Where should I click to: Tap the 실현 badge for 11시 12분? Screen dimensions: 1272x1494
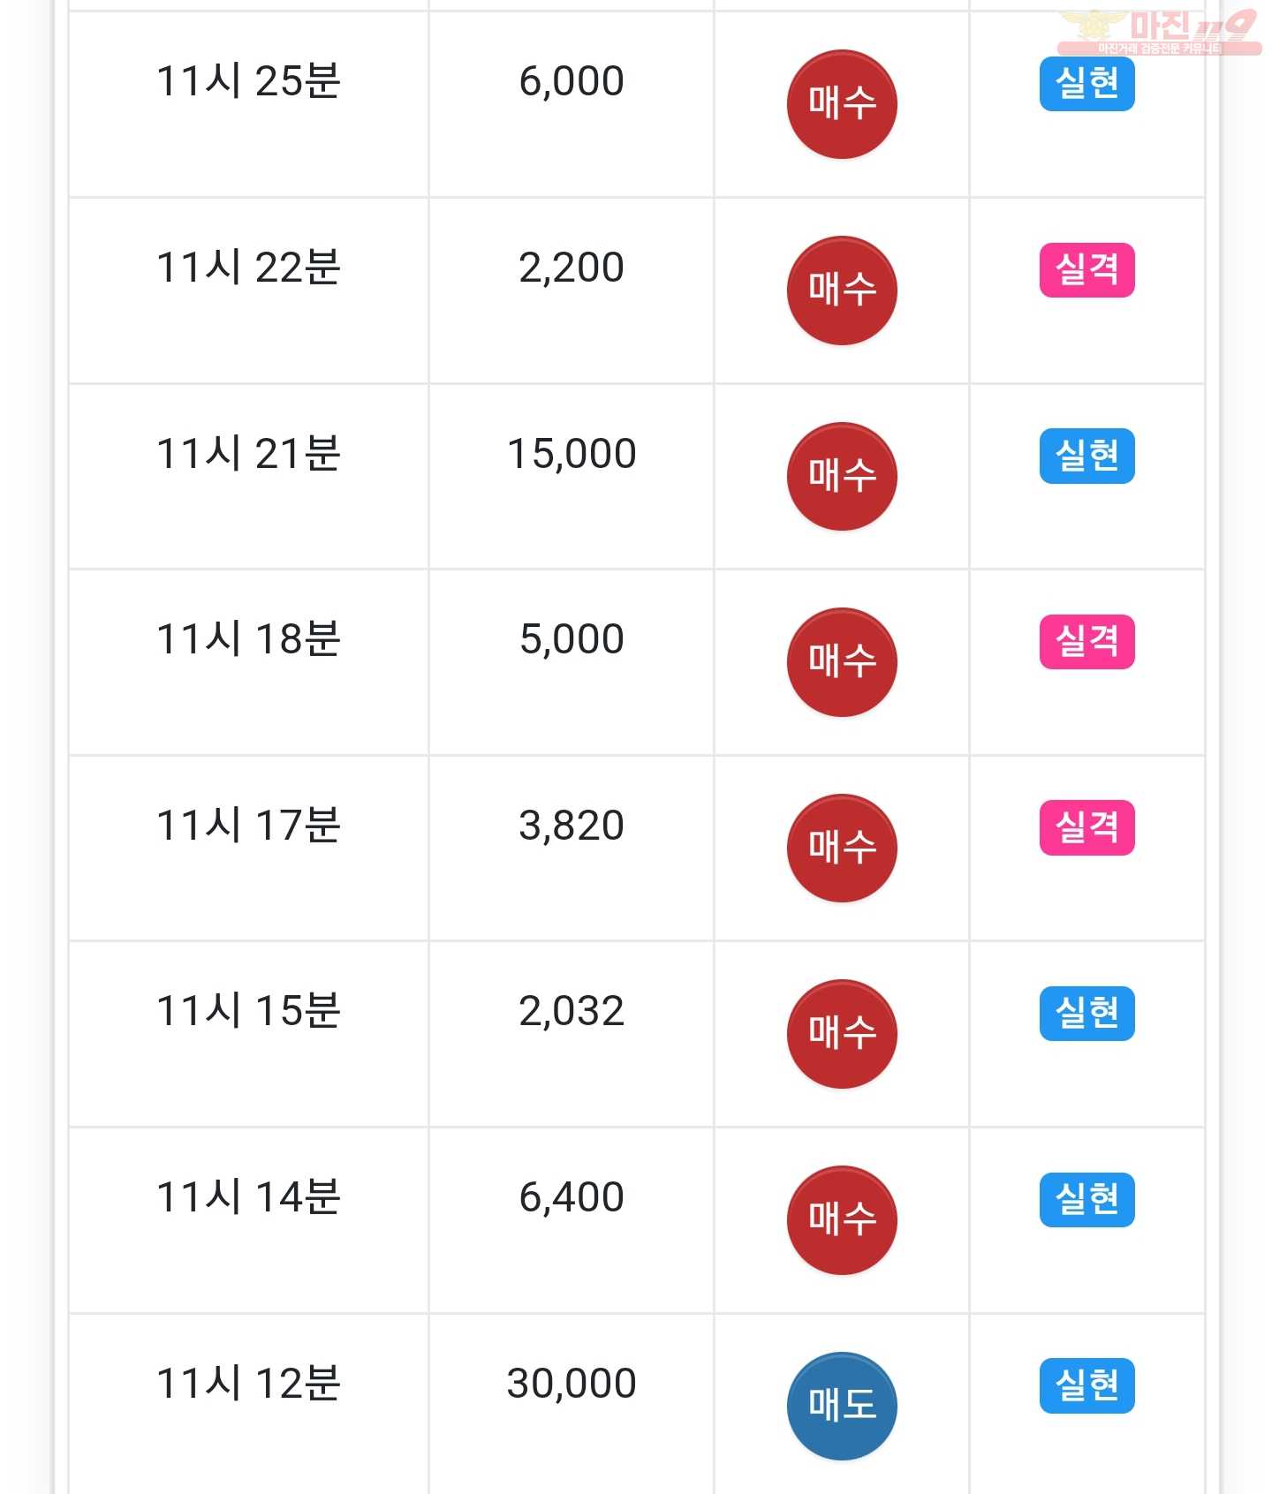coord(1086,1386)
